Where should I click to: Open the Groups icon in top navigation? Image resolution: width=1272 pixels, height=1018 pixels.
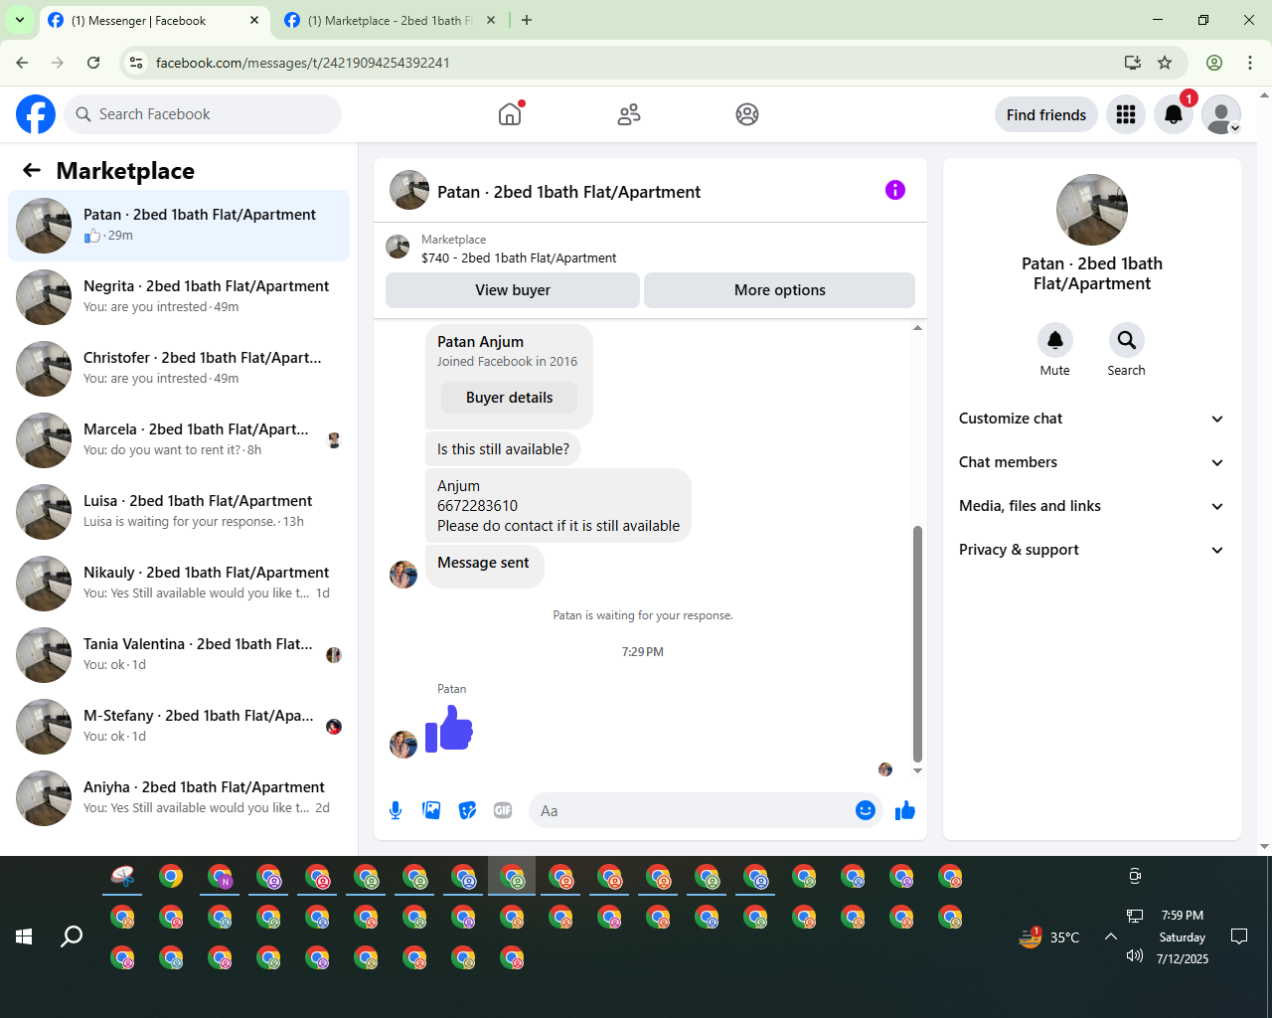click(x=747, y=114)
